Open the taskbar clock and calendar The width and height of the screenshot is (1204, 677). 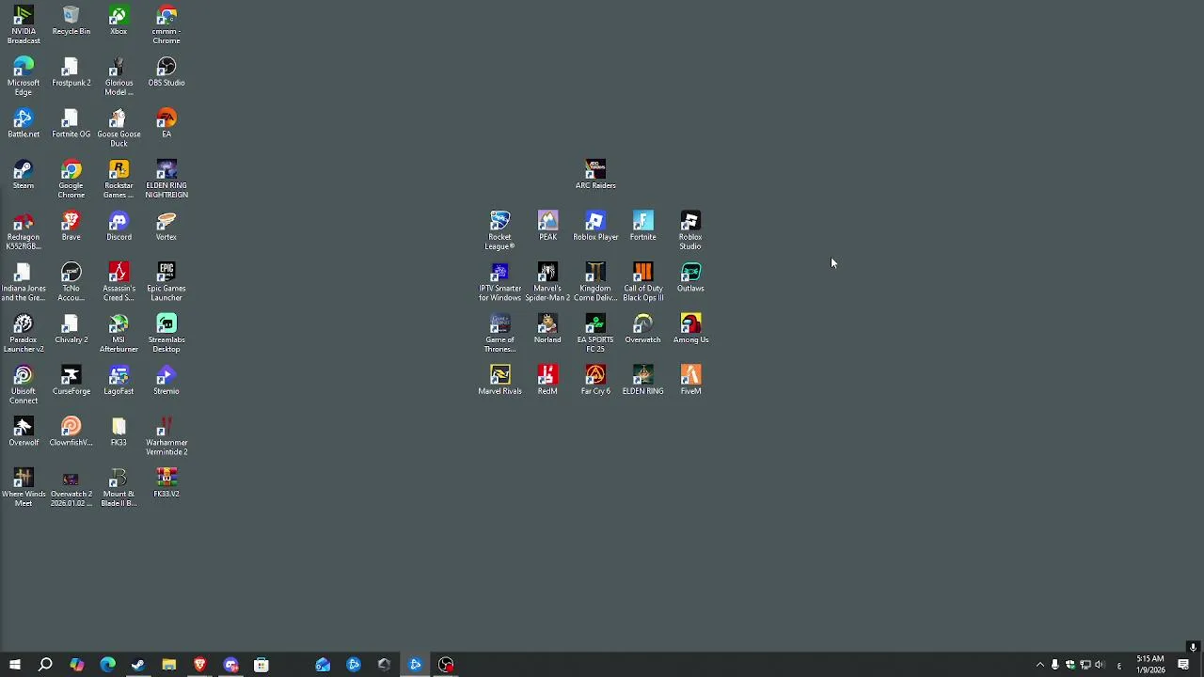[x=1150, y=665]
